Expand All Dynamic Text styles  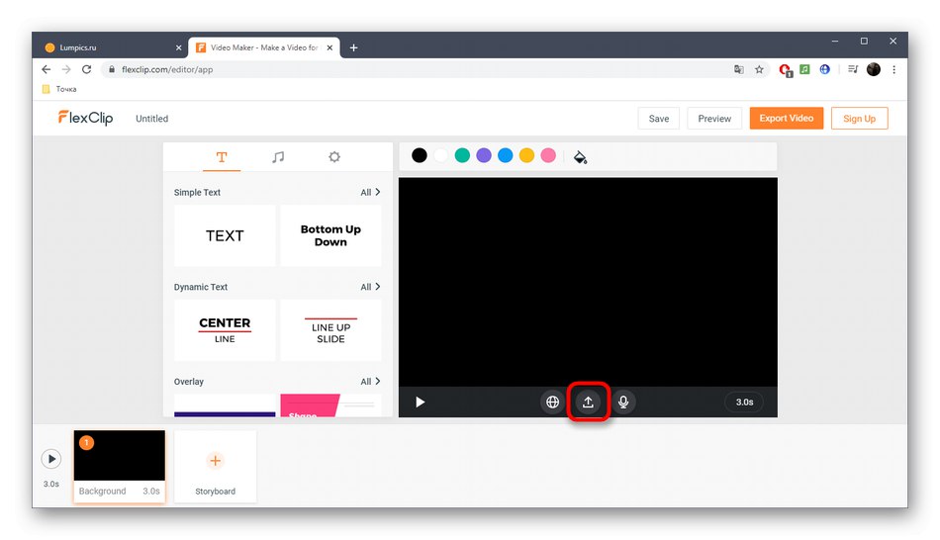[370, 287]
